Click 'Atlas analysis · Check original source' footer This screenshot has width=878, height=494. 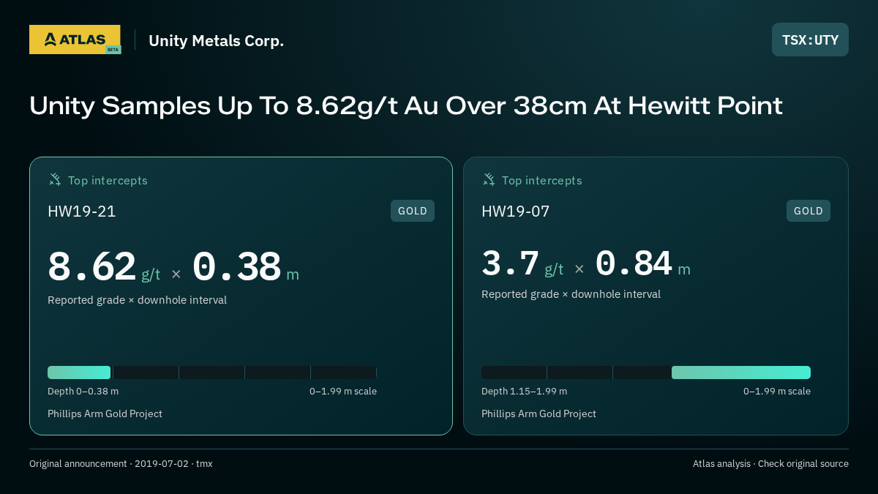coord(770,464)
